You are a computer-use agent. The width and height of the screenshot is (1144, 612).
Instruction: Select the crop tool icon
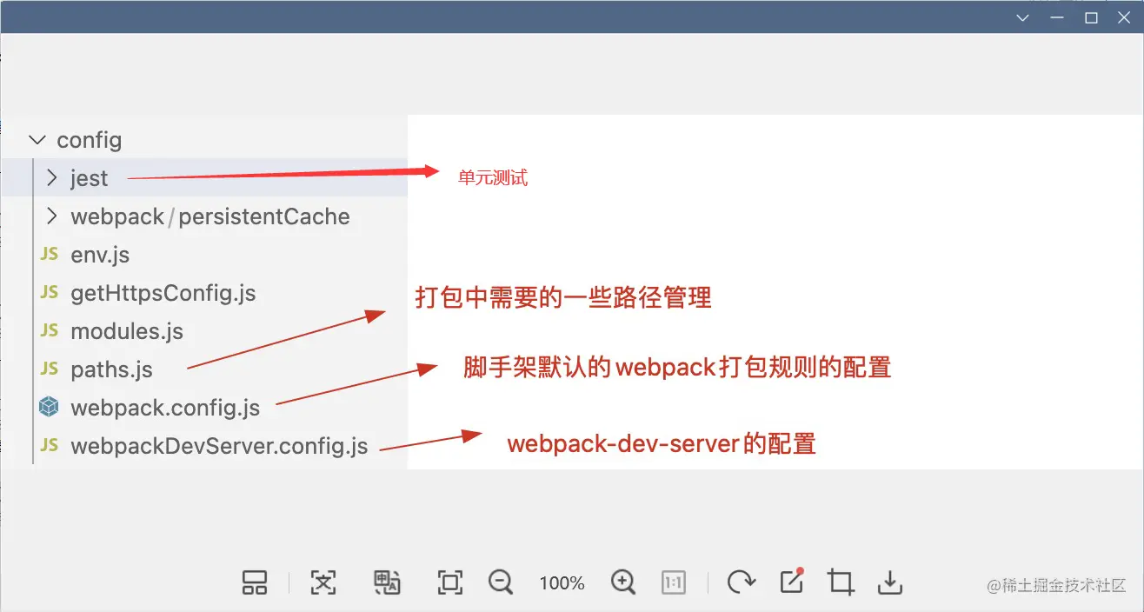841,582
